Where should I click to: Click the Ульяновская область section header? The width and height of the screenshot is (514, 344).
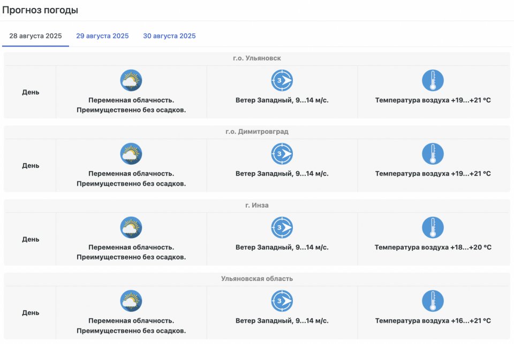click(x=257, y=279)
